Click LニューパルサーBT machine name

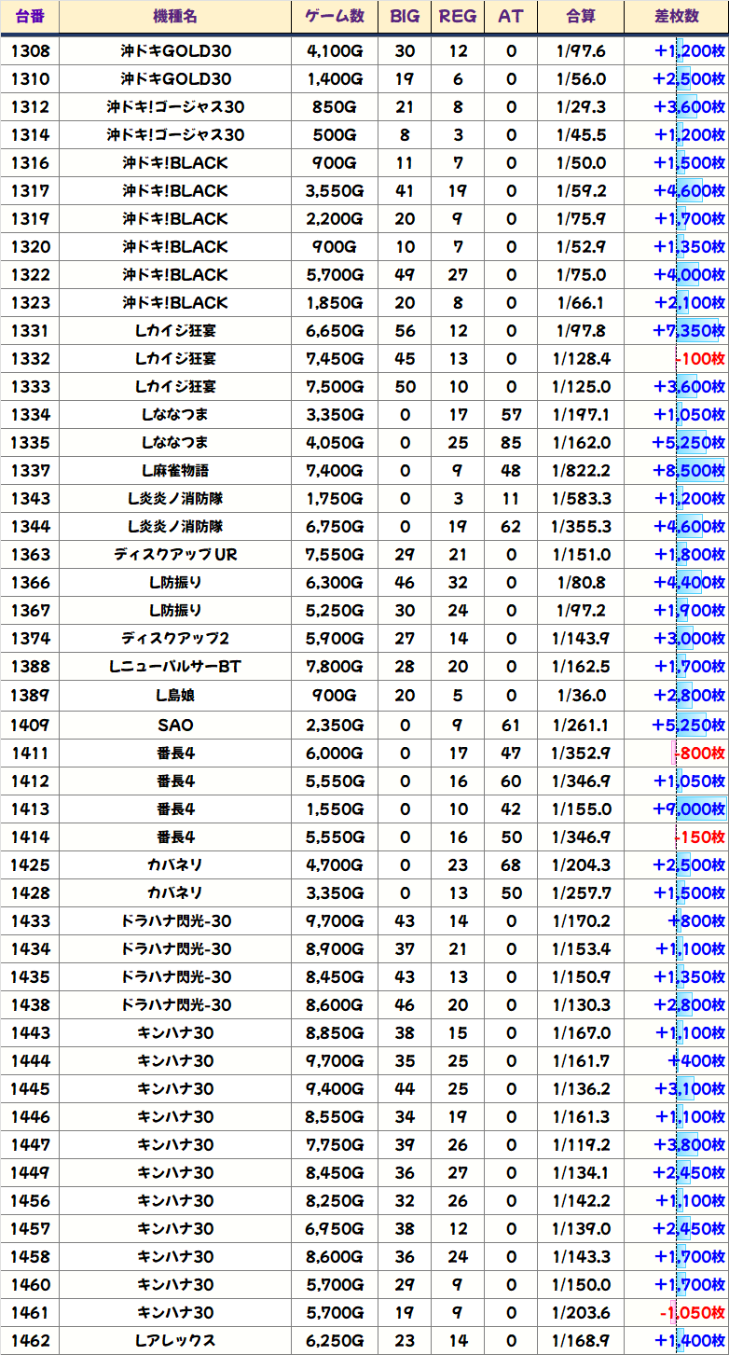pyautogui.click(x=175, y=667)
